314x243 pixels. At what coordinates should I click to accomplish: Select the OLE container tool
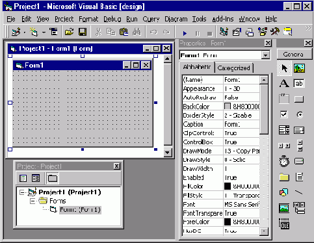[284, 224]
